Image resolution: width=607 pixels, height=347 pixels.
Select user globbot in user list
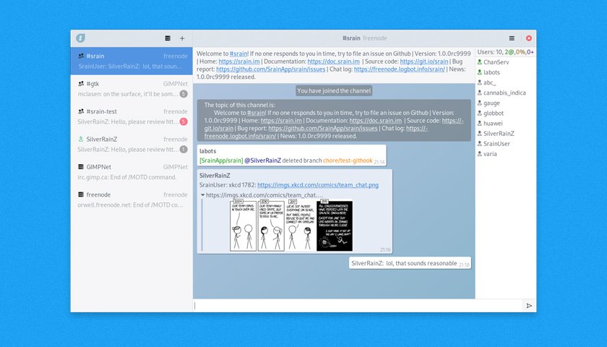[x=506, y=113]
